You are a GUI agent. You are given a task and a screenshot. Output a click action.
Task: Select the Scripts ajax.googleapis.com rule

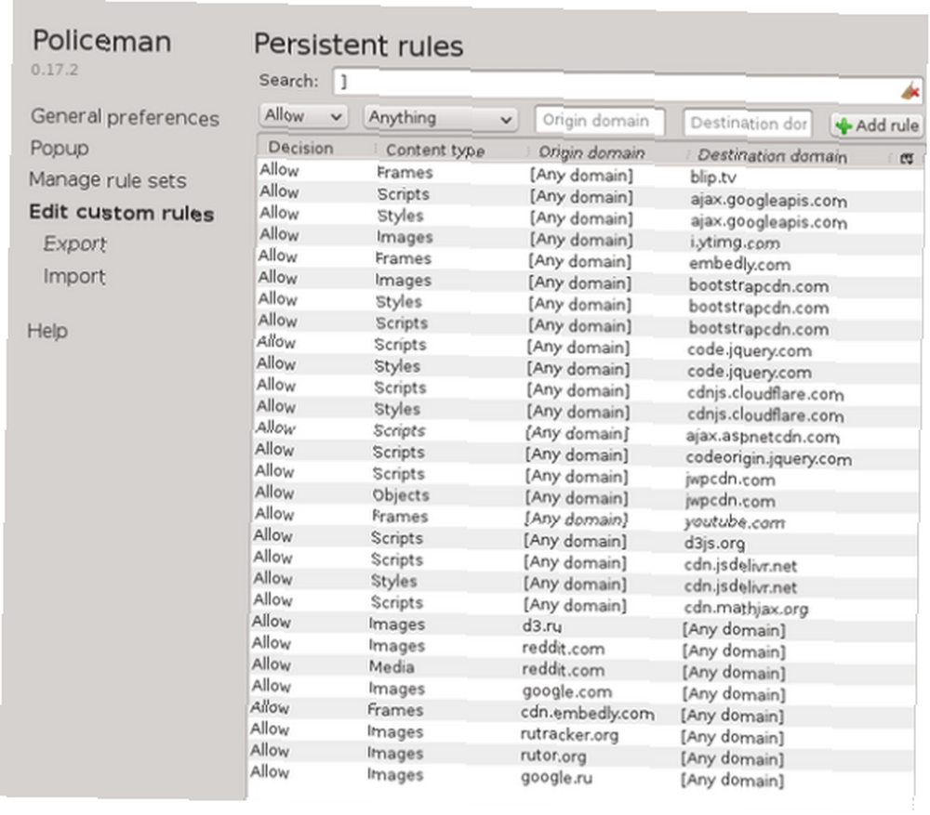point(590,195)
